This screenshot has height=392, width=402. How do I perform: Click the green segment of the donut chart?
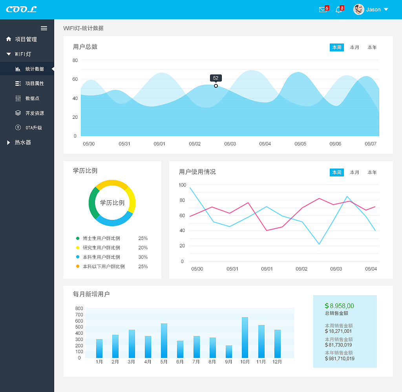93,202
